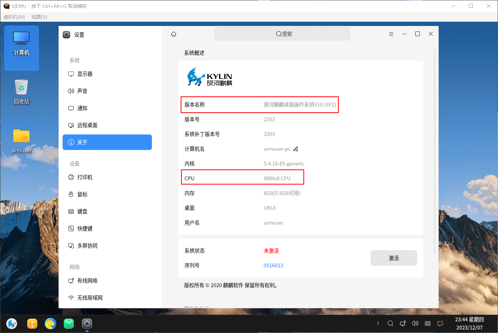Expand the hidden tray icons chevron
Image resolution: width=498 pixels, height=333 pixels.
tap(378, 323)
